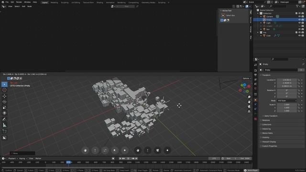Click the current frame marker on timeline
Image resolution: width=306 pixels, height=172 pixels.
[68, 162]
